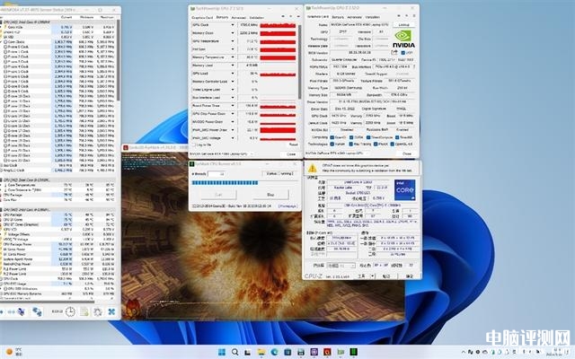Screen dimensions: 575x359
Task: Open the Validation tab in GPU-Z Sensors window
Action: pyautogui.click(x=257, y=17)
